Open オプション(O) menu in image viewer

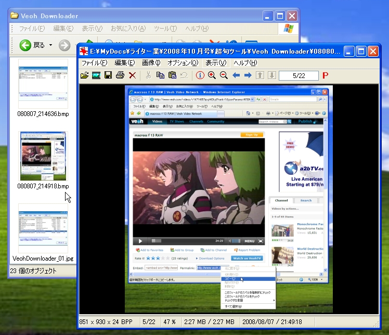[183, 63]
